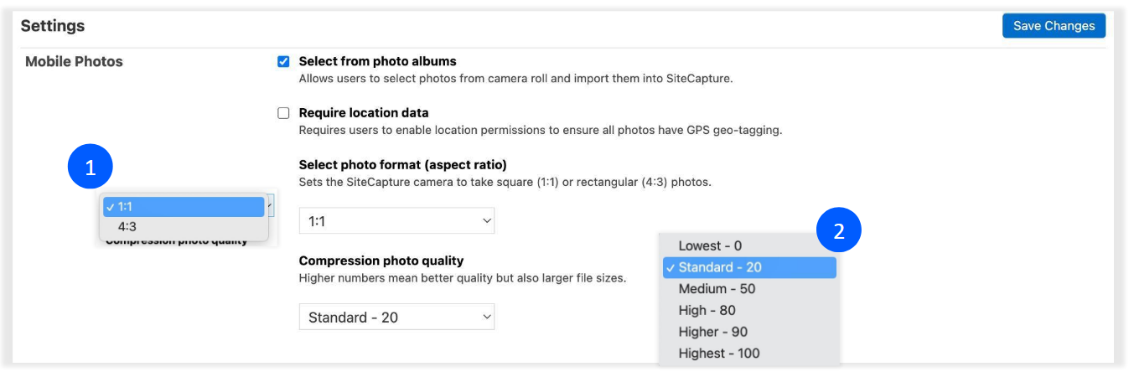Select Lowest - 0 quality option
The width and height of the screenshot is (1134, 377).
710,245
